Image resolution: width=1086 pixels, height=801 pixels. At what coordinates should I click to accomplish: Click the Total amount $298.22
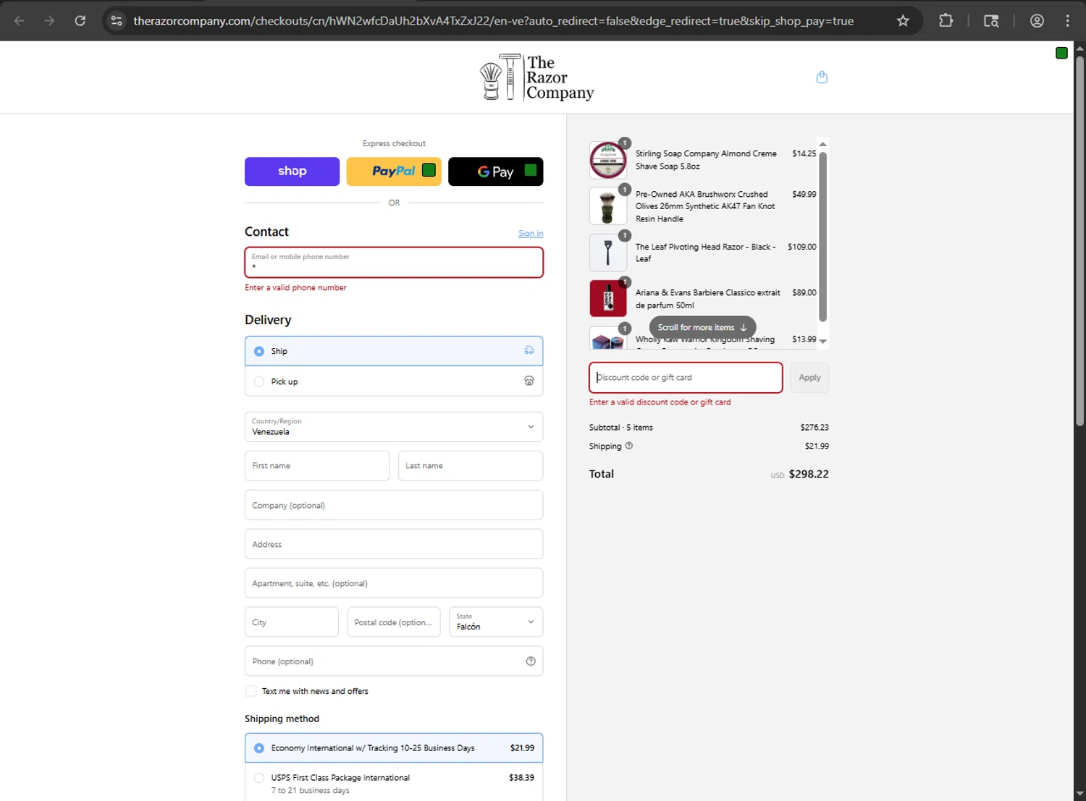(809, 474)
